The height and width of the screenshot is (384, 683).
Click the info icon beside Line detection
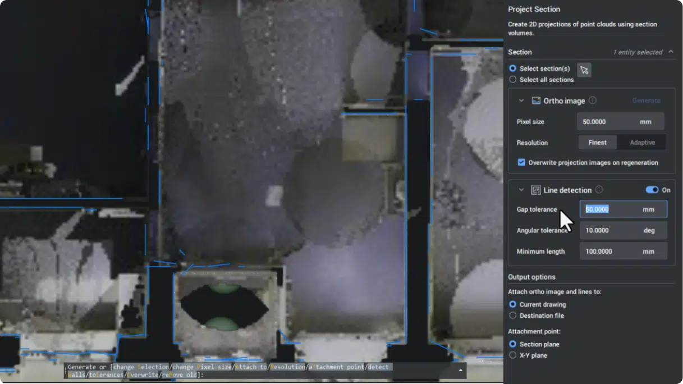click(599, 190)
